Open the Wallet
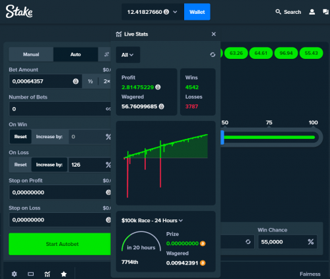Image resolution: width=330 pixels, height=279 pixels. coord(197,12)
